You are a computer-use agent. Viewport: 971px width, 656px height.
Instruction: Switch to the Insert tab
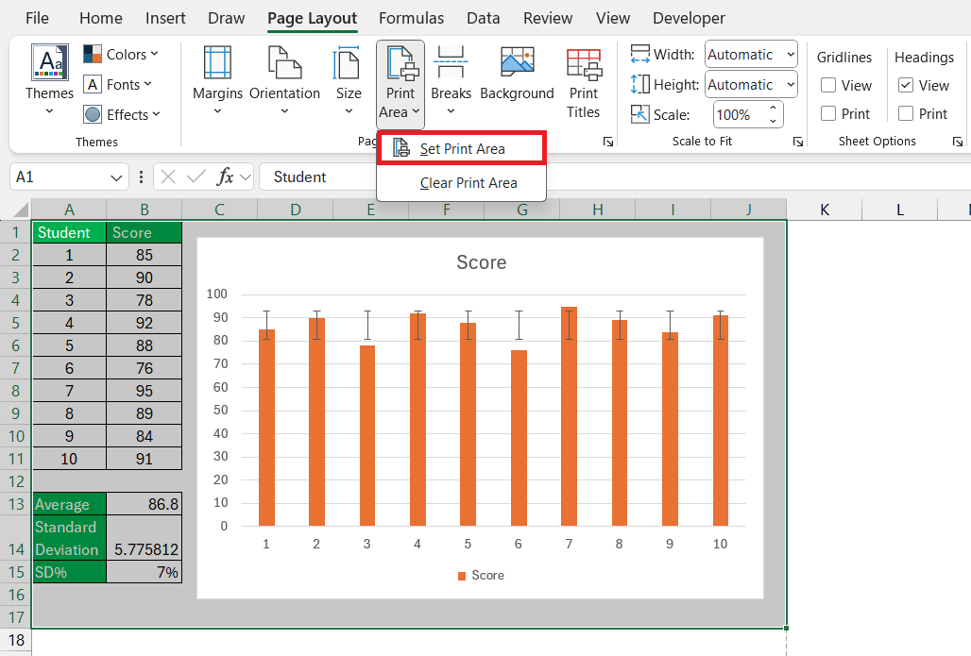click(x=165, y=18)
